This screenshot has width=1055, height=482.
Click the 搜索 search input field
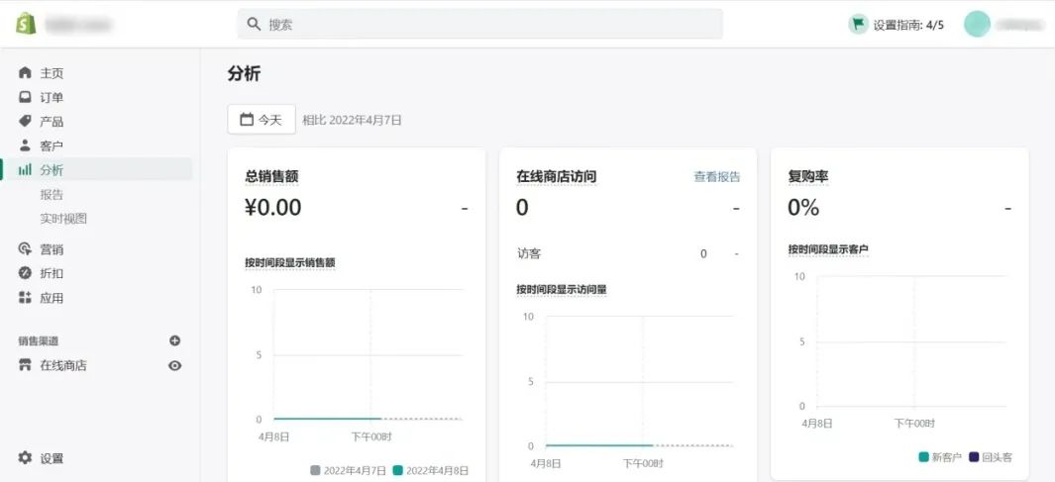coord(480,24)
